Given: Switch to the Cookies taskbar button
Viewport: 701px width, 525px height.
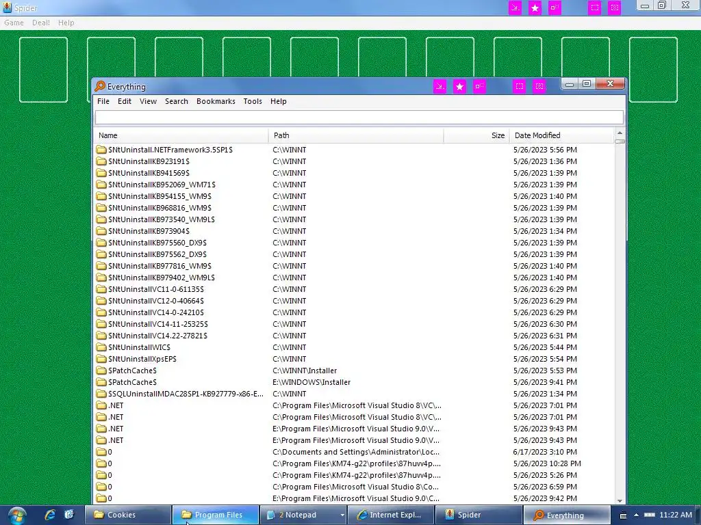Looking at the screenshot, I should point(128,515).
